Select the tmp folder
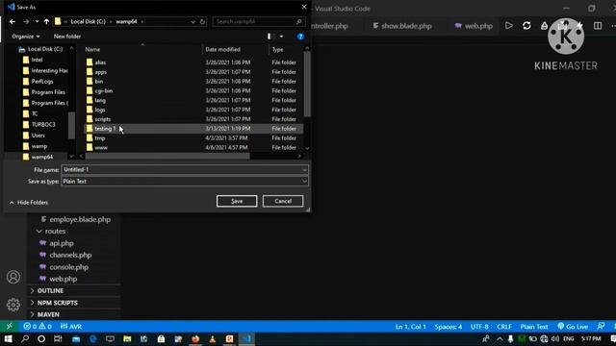616x346 pixels. 100,138
